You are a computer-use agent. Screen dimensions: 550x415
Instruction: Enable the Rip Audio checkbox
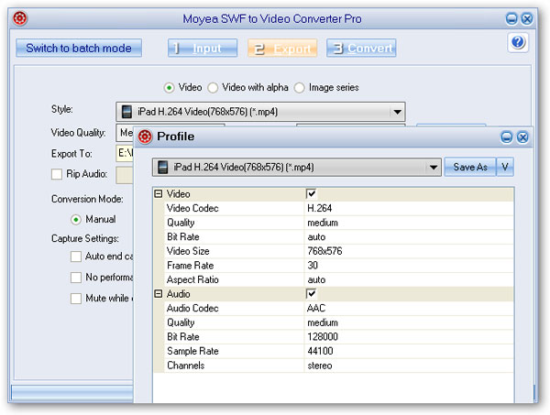(x=57, y=174)
